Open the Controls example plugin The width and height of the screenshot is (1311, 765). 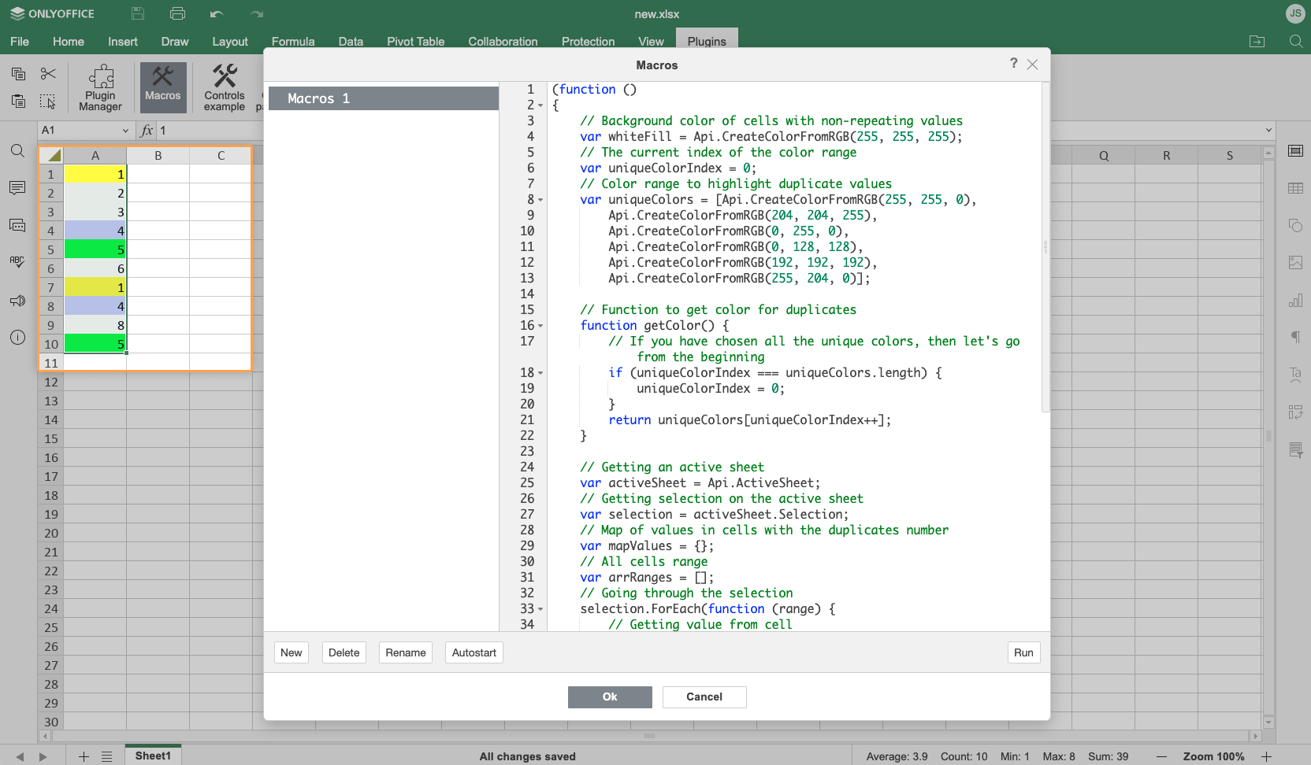tap(225, 87)
